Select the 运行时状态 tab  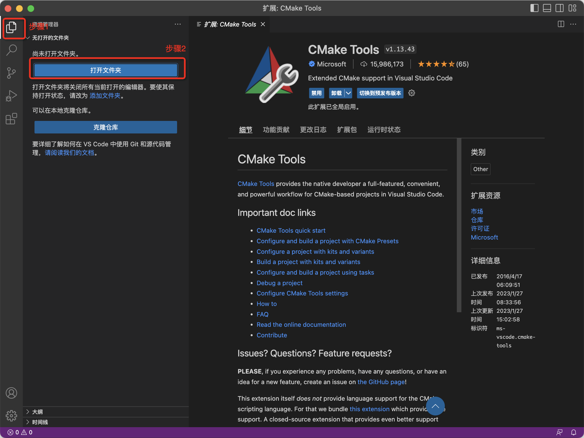pyautogui.click(x=384, y=130)
